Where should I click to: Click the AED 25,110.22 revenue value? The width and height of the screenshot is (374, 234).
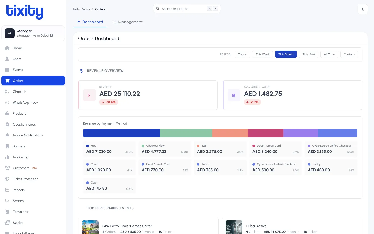coord(120,94)
